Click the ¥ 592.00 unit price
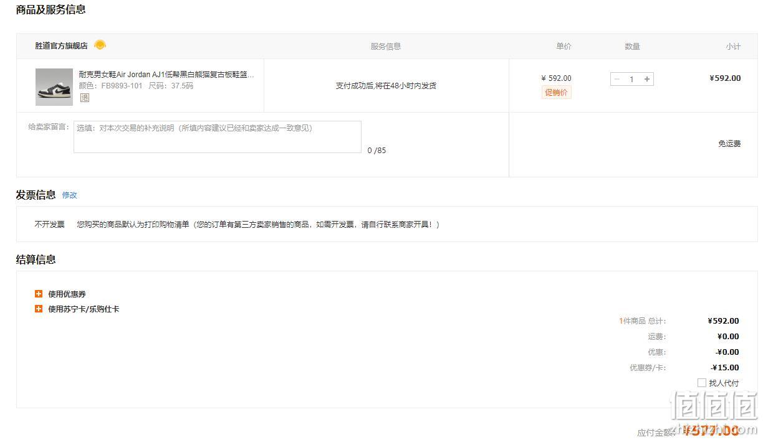The height and width of the screenshot is (440, 763). click(x=556, y=78)
